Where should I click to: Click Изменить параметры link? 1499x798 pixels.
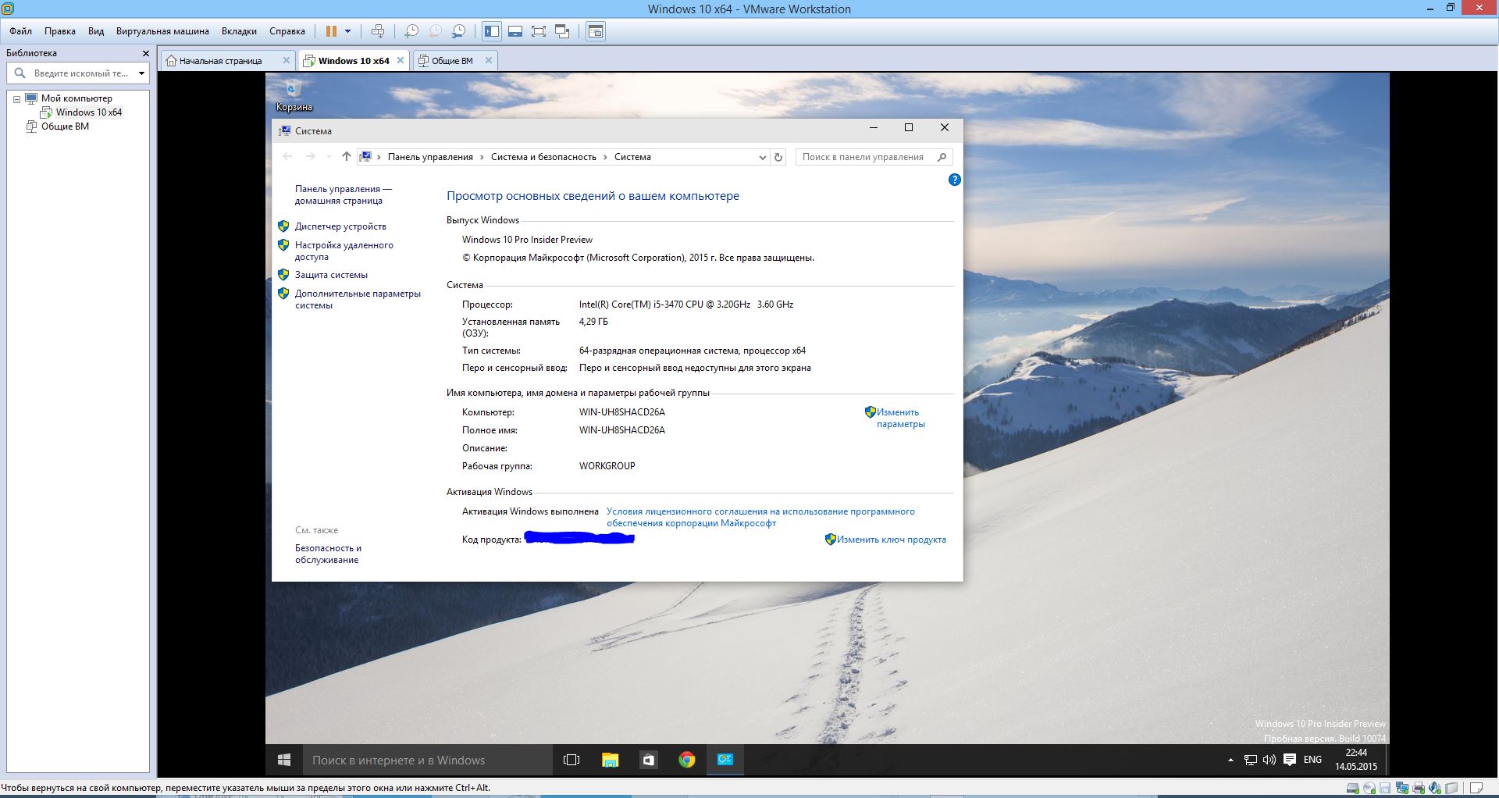(x=900, y=418)
